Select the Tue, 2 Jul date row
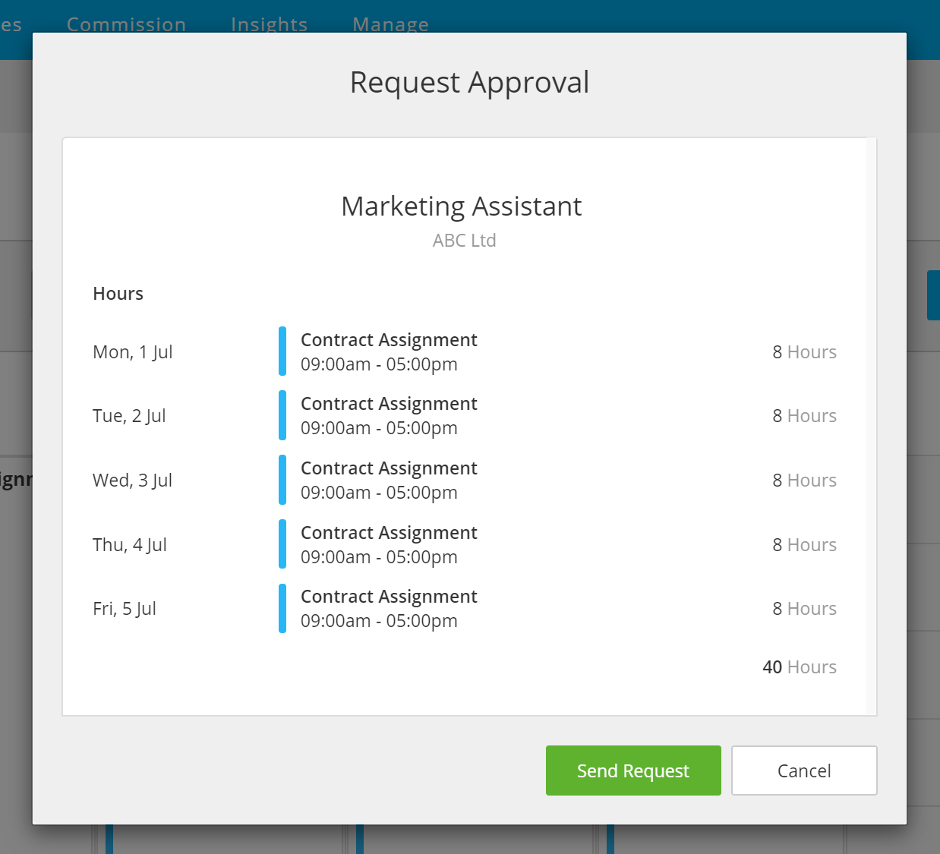The image size is (940, 854). click(x=465, y=415)
